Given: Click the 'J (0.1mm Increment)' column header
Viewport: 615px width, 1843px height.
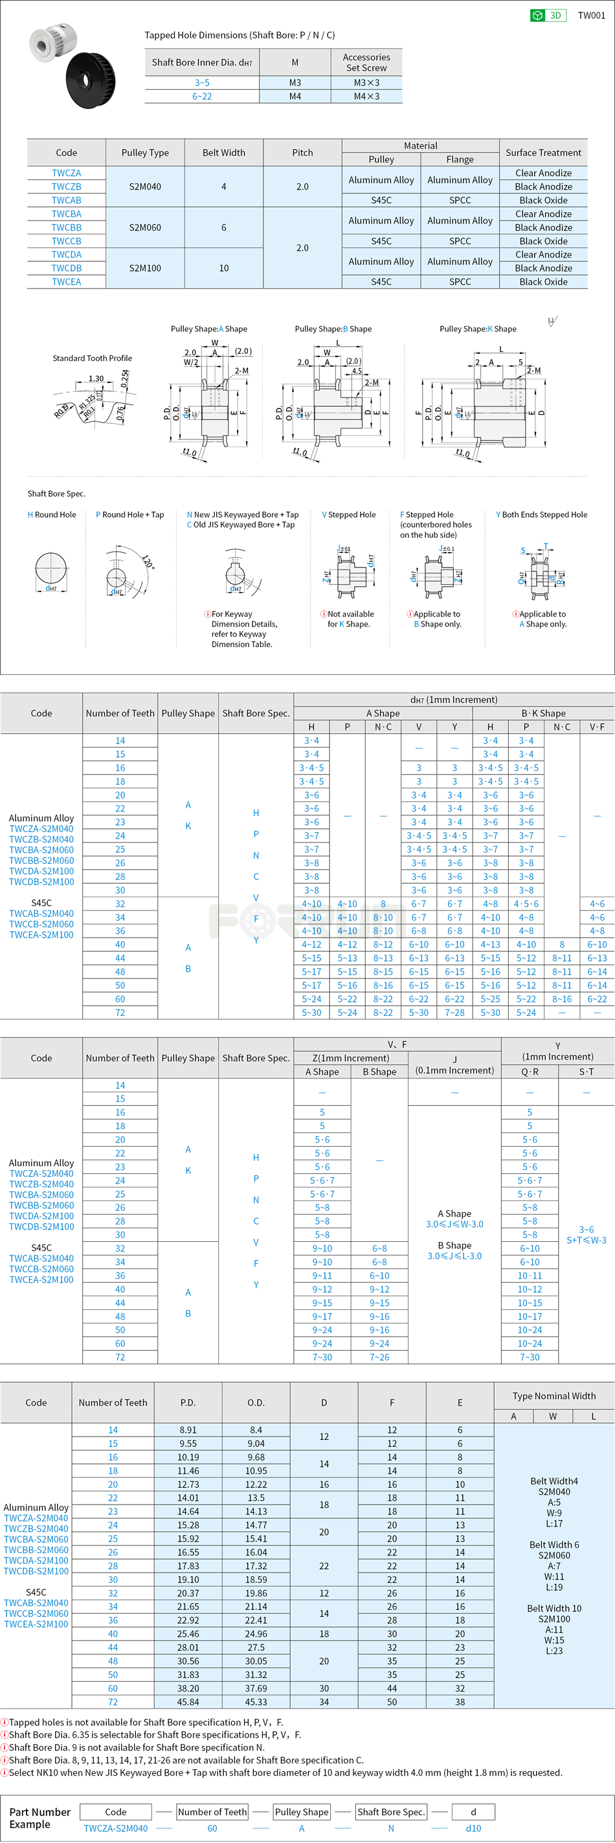Looking at the screenshot, I should pos(454,1065).
